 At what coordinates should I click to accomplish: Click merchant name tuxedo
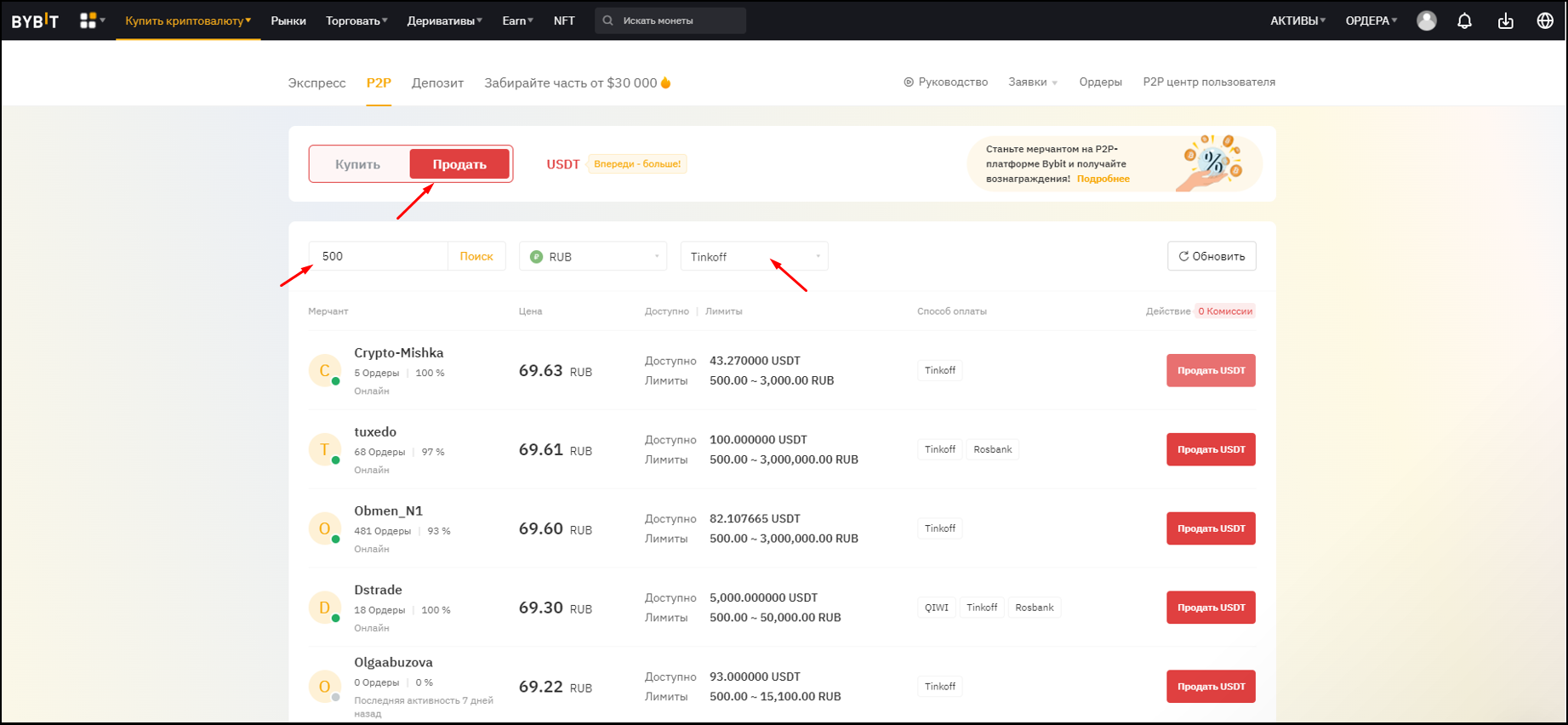[x=375, y=431]
